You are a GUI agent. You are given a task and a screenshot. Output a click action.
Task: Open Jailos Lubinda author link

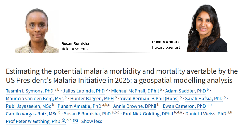[83, 91]
